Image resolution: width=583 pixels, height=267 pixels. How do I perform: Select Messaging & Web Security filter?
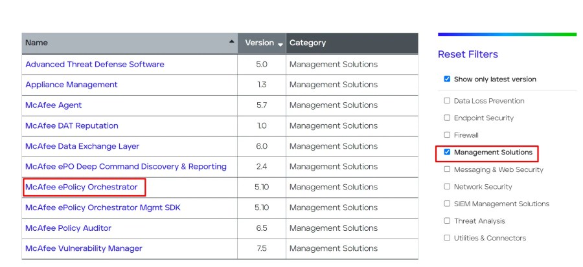[x=447, y=169]
